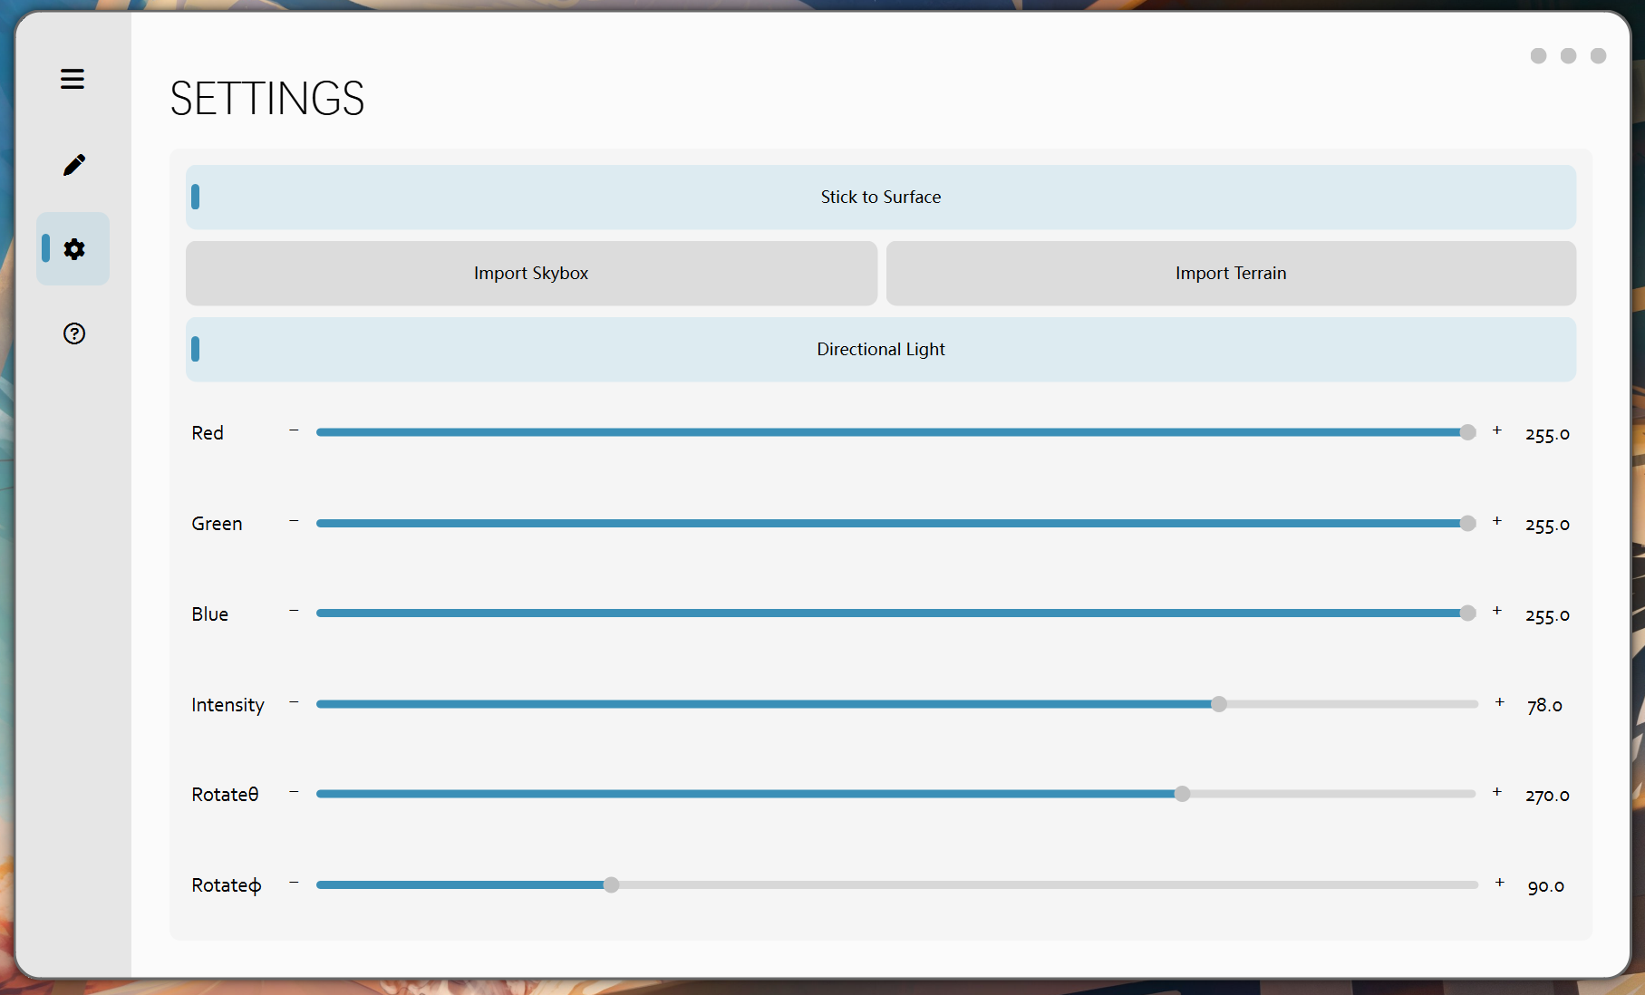Viewport: 1645px width, 995px height.
Task: Click the Import Skybox button
Action: tap(531, 273)
